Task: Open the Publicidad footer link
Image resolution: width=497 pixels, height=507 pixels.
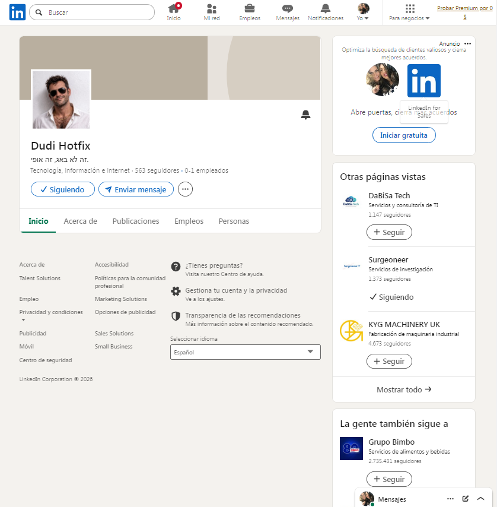Action: click(33, 334)
